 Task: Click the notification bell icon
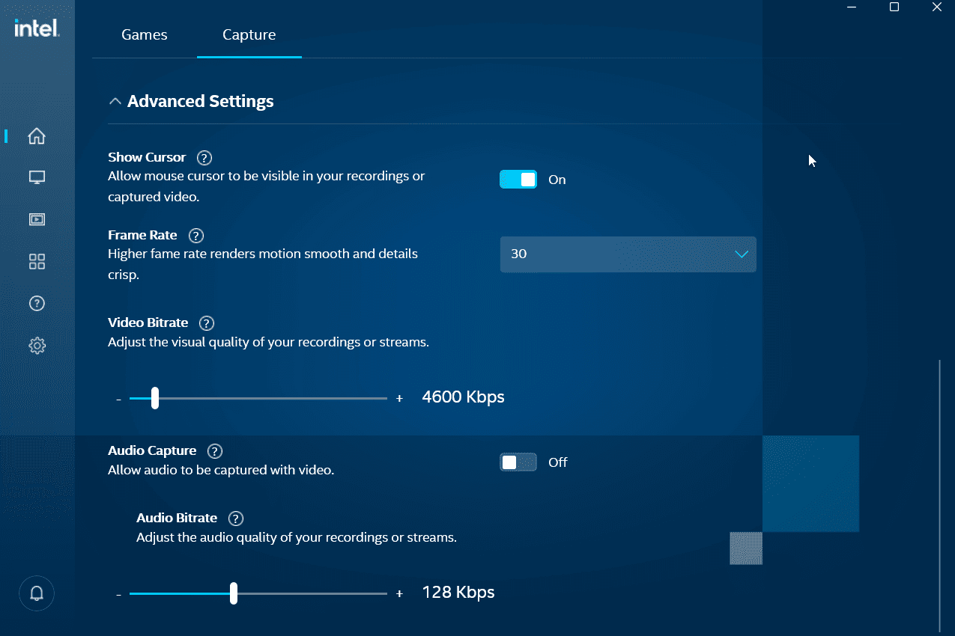coord(36,593)
